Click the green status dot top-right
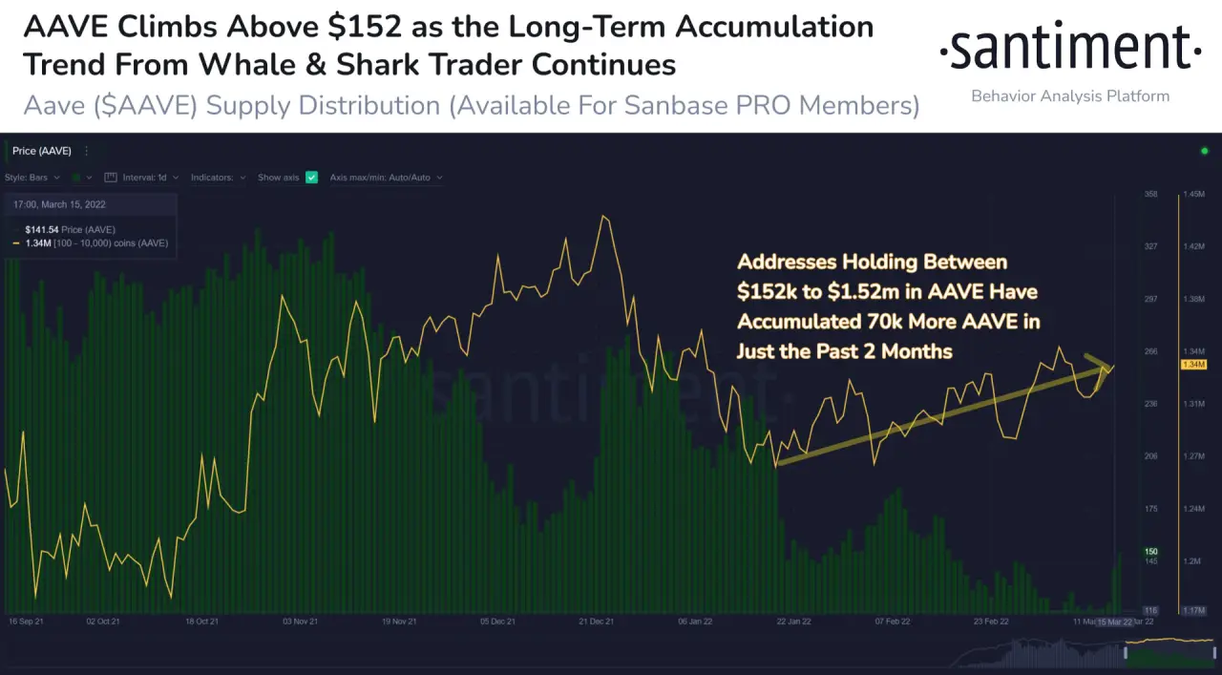The height and width of the screenshot is (675, 1222). pyautogui.click(x=1204, y=151)
